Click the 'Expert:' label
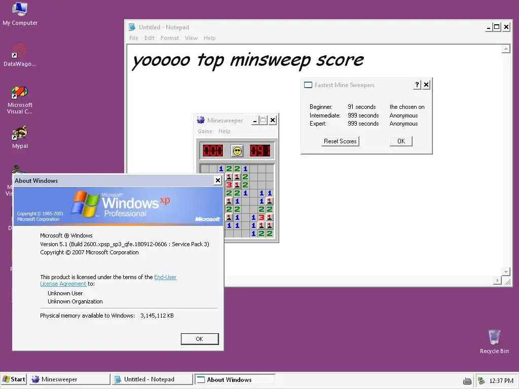The width and height of the screenshot is (519, 389). (x=318, y=124)
